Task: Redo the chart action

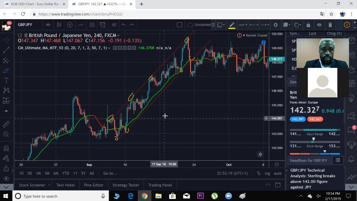Action: pyautogui.click(x=132, y=25)
